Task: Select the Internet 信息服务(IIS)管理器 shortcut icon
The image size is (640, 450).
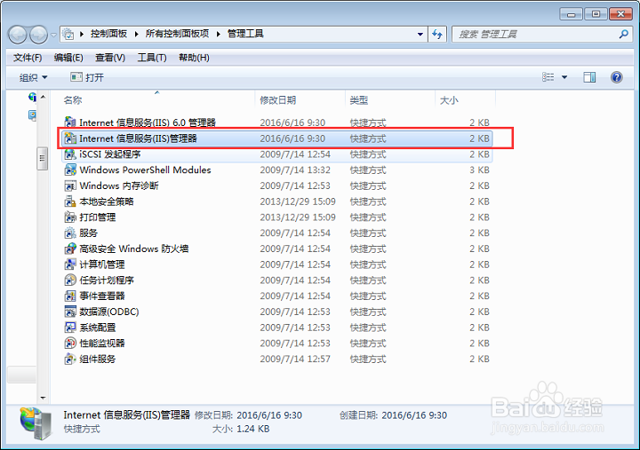Action: click(x=70, y=138)
